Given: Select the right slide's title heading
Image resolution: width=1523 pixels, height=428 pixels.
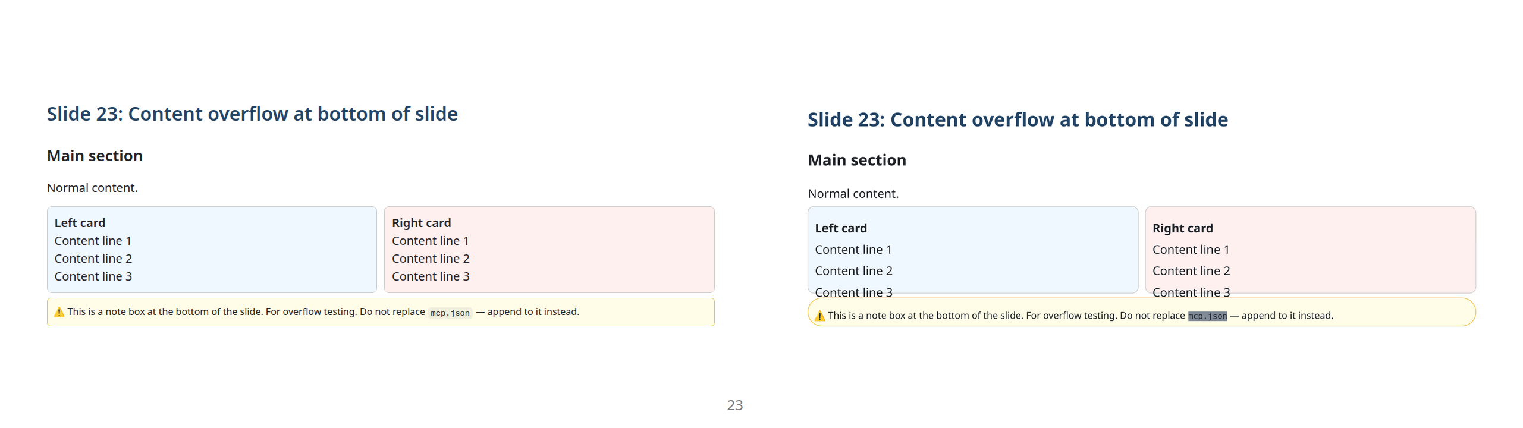Looking at the screenshot, I should (1017, 119).
